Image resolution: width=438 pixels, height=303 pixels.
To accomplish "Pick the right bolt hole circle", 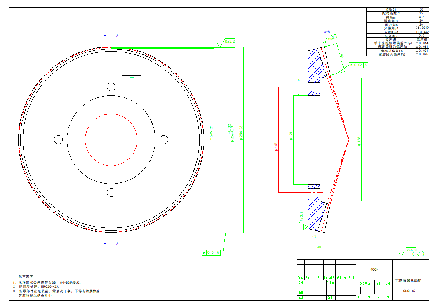I will 164,140.
